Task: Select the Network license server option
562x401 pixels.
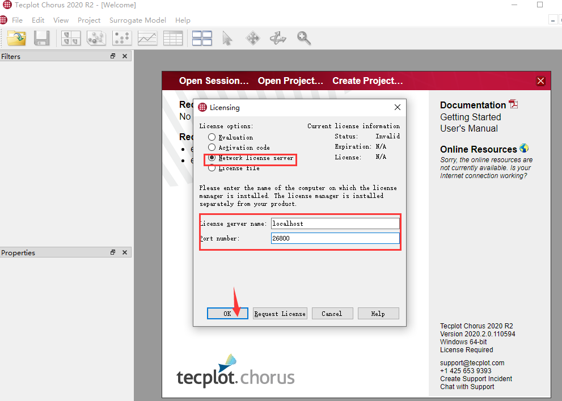Action: click(251, 158)
